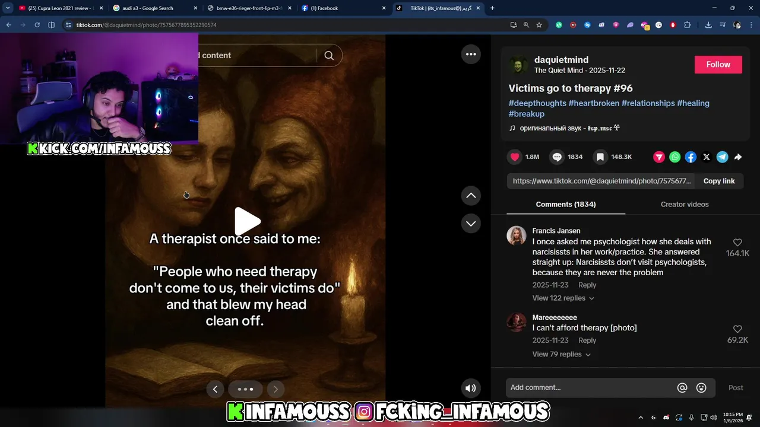This screenshot has width=760, height=427.
Task: Like Mareeeeeeee's comment
Action: (737, 329)
